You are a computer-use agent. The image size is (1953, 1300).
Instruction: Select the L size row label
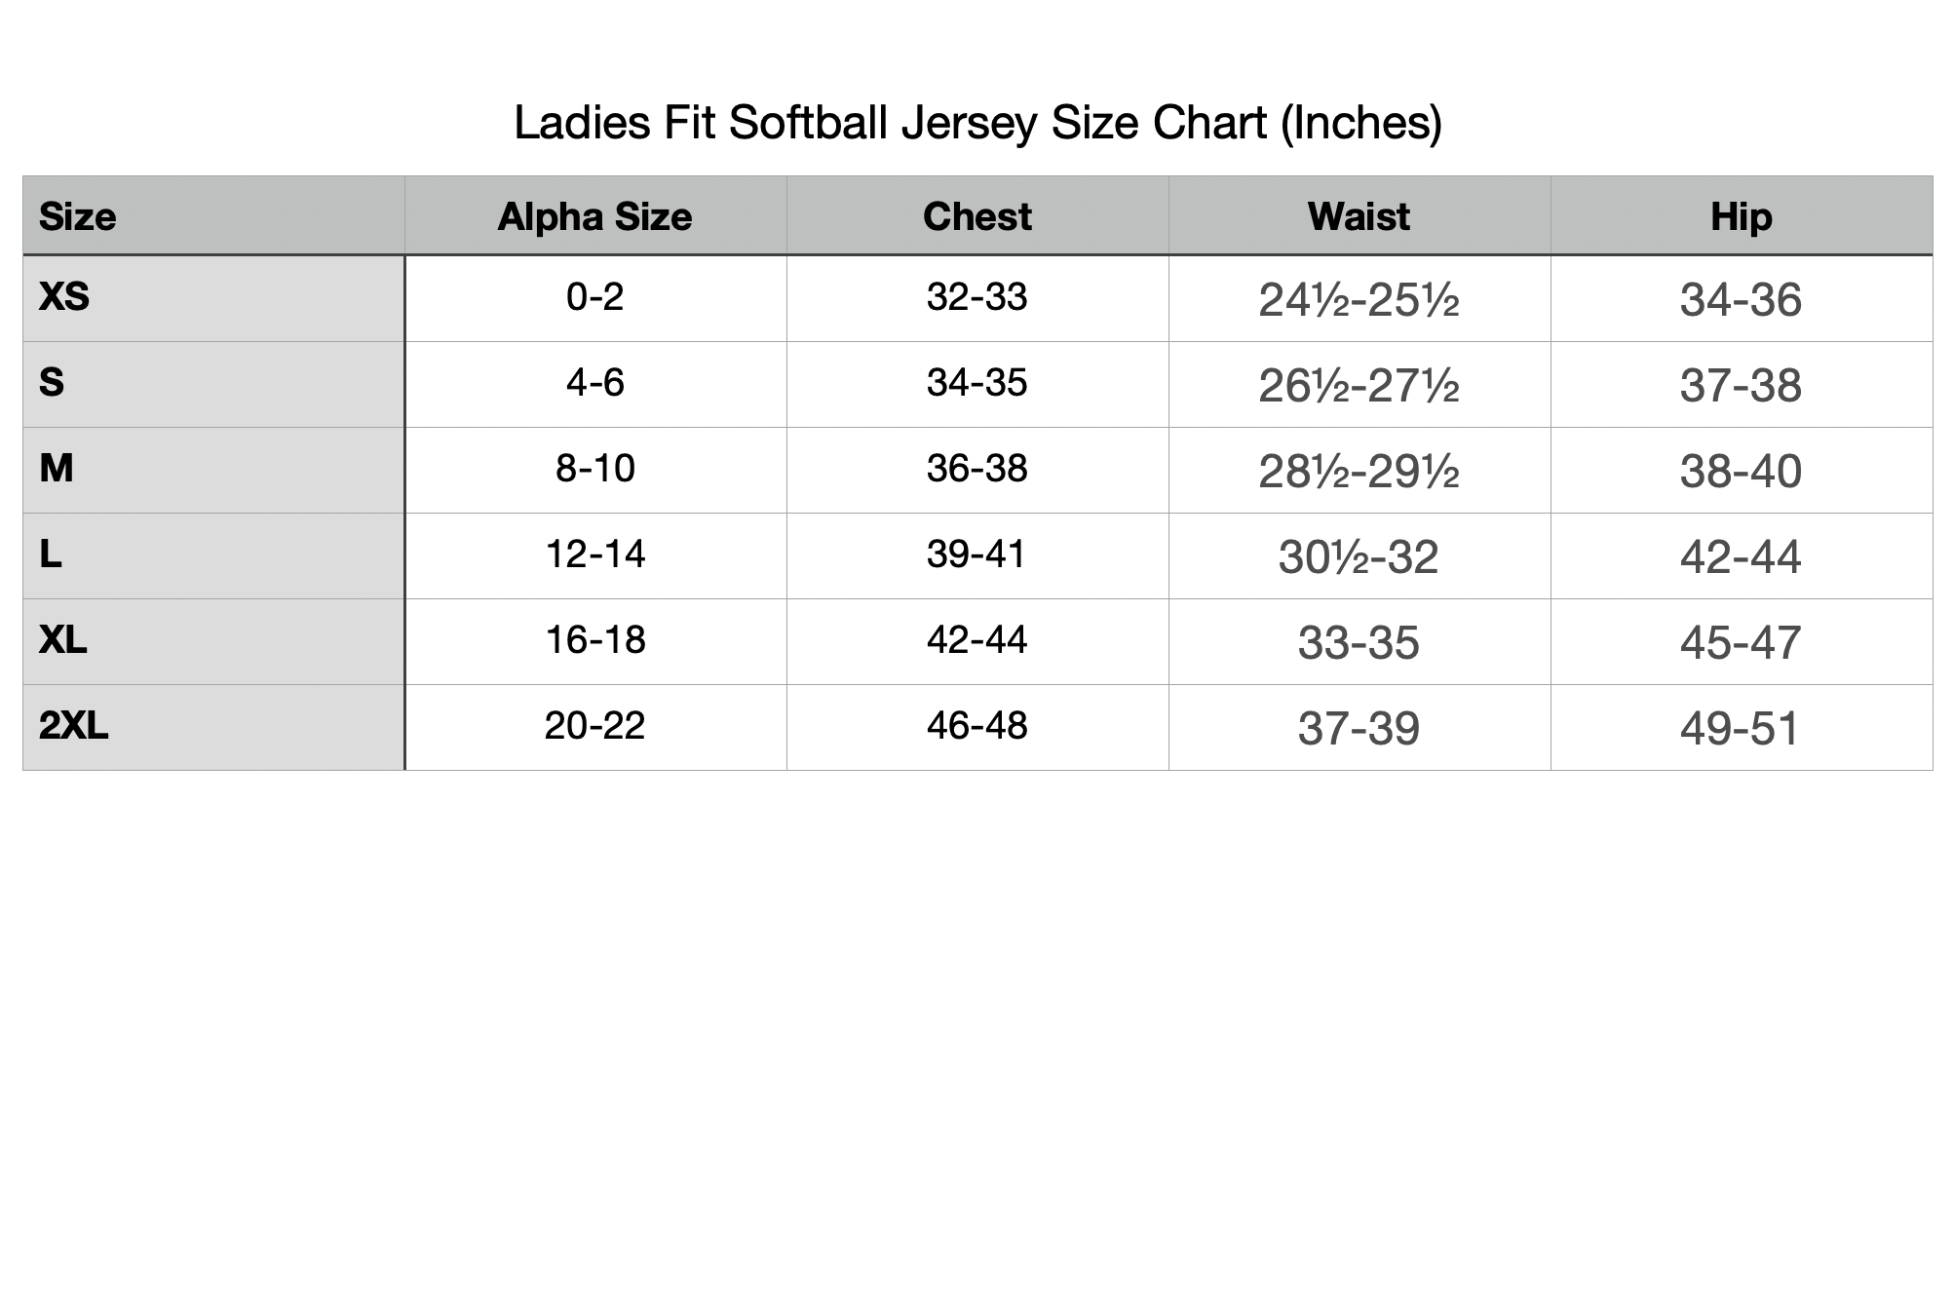[51, 554]
